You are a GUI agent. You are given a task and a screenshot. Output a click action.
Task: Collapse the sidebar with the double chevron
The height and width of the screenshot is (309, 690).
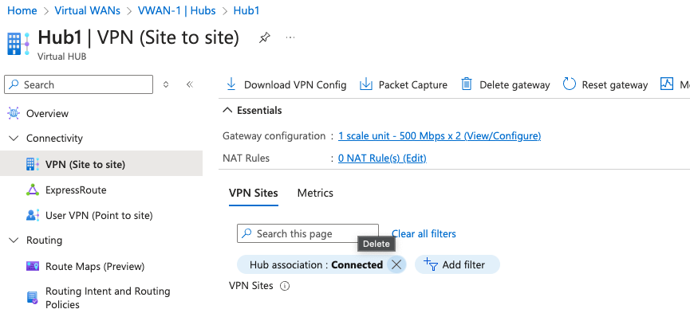point(190,84)
